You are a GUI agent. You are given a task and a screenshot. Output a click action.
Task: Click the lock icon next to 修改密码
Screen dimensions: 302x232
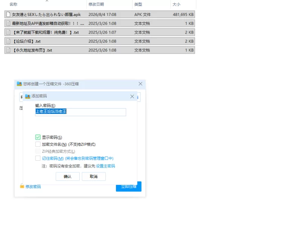coord(22,186)
